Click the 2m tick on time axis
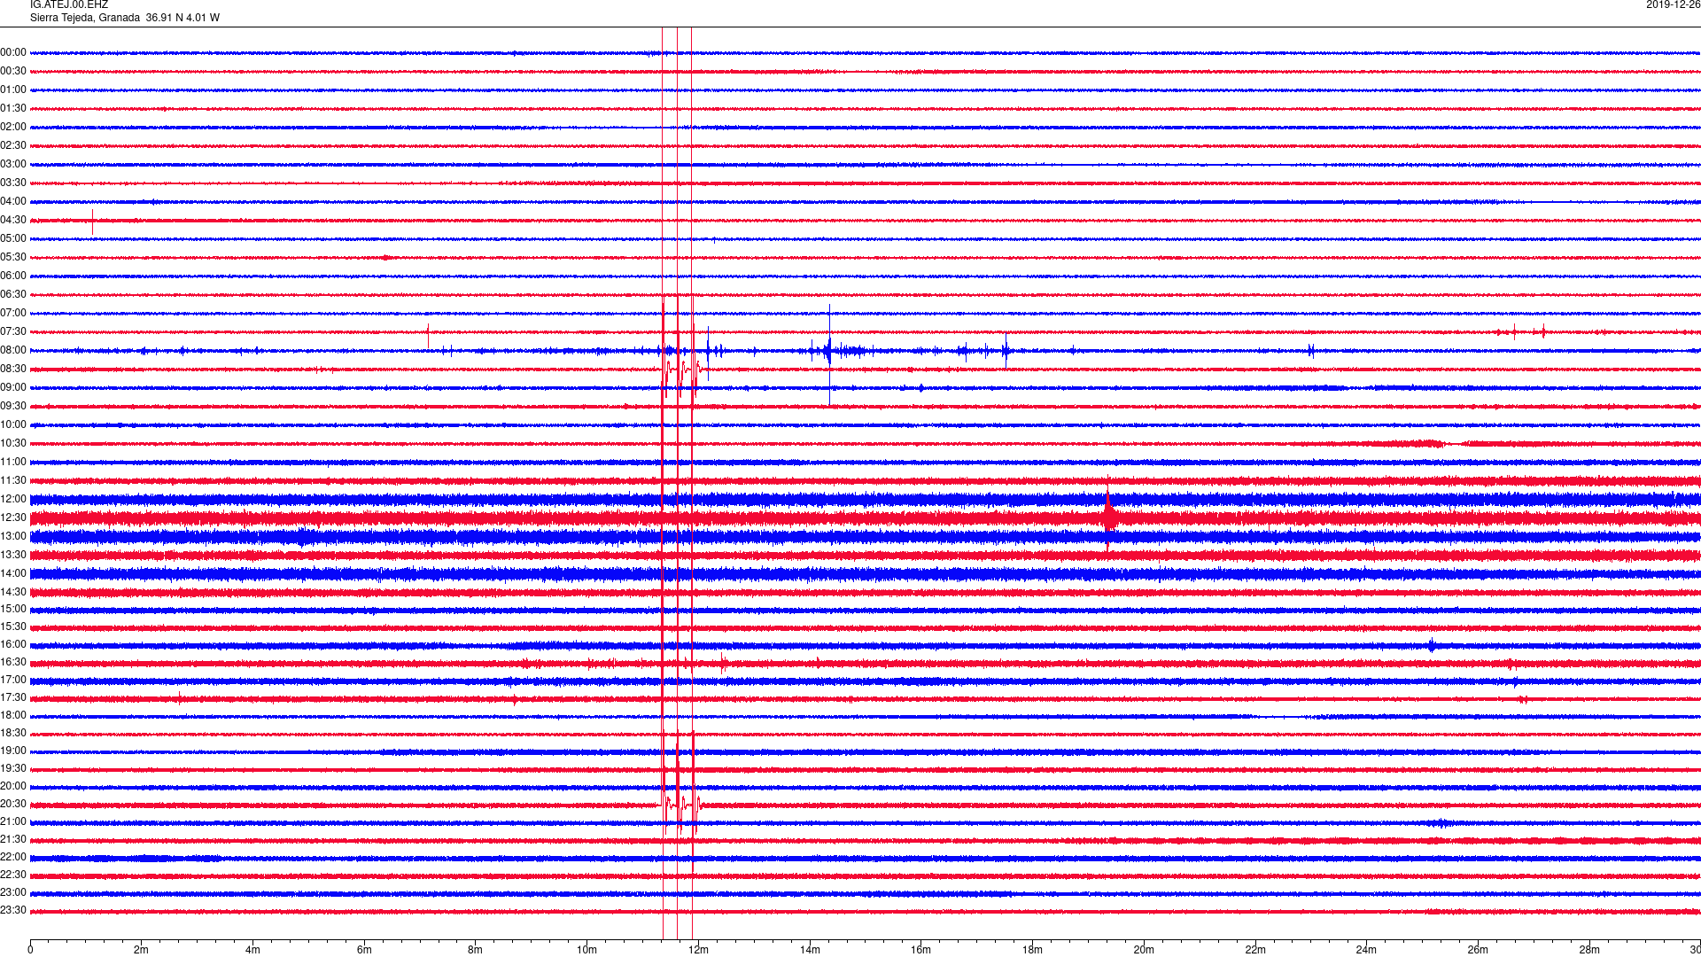This screenshot has width=1701, height=957. [x=142, y=950]
